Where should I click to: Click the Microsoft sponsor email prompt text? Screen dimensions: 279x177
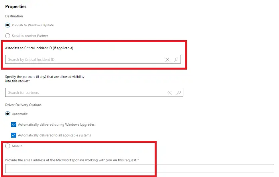tap(72, 160)
